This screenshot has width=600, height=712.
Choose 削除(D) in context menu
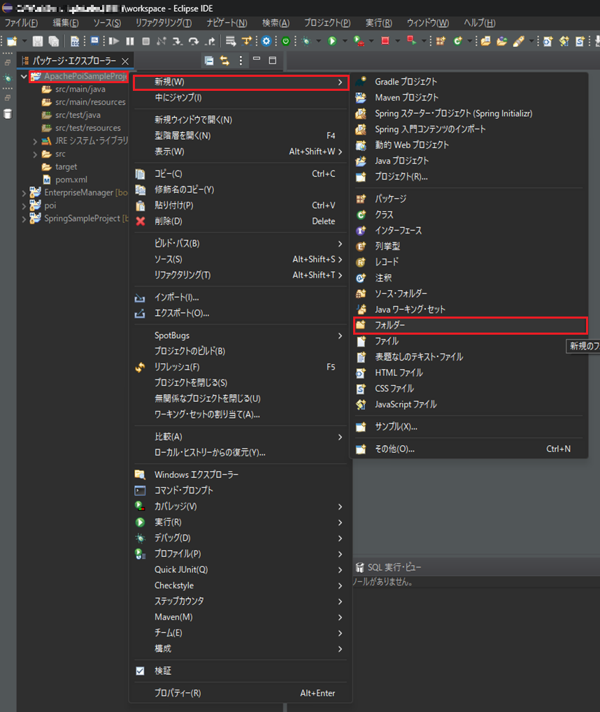241,221
